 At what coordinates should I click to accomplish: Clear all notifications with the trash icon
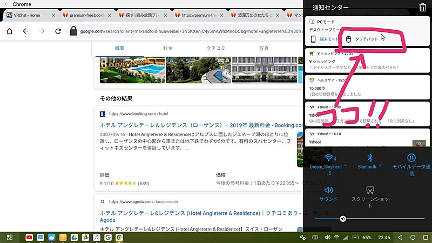pos(422,8)
